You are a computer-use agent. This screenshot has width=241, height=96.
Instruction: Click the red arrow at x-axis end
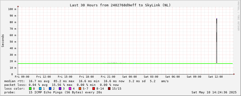tap(234, 74)
